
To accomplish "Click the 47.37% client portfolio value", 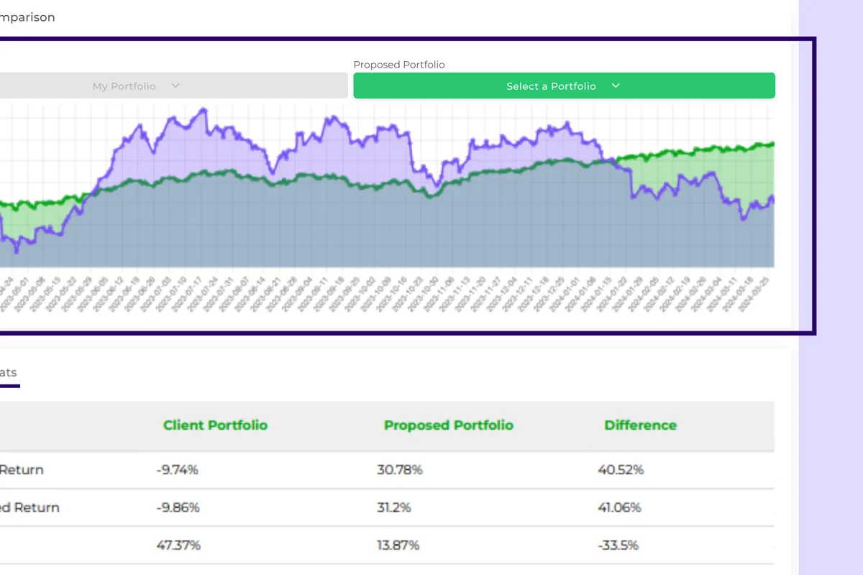I will click(178, 545).
